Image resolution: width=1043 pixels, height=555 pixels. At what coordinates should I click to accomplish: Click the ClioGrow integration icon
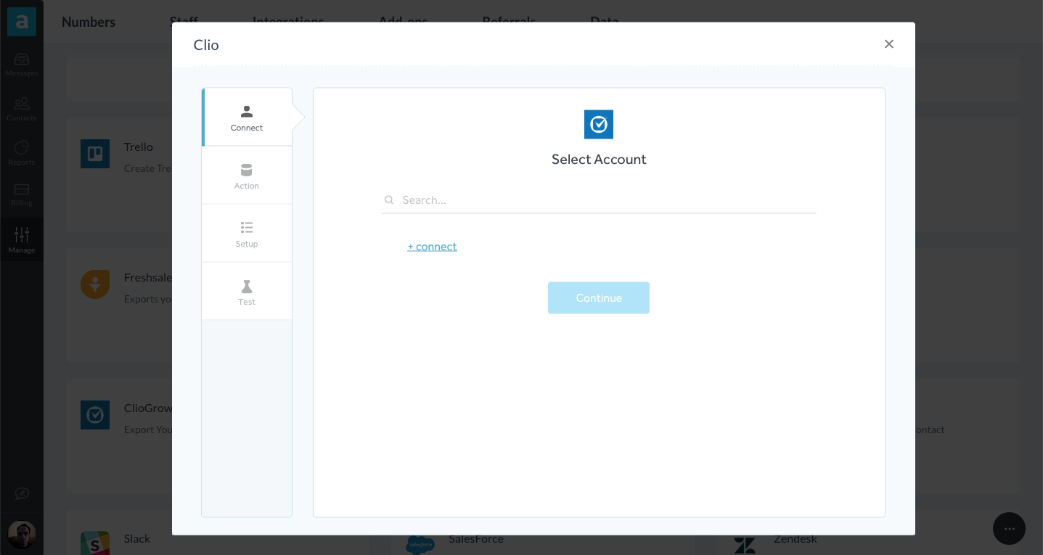(x=95, y=415)
